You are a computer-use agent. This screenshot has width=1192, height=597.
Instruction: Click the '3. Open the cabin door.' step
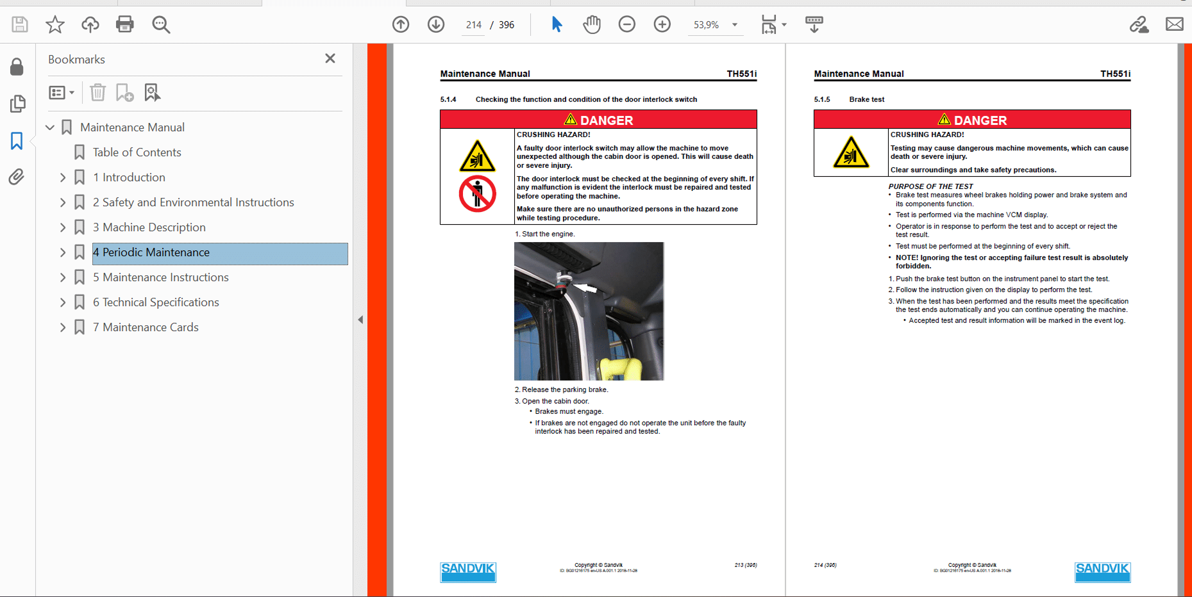click(x=551, y=401)
